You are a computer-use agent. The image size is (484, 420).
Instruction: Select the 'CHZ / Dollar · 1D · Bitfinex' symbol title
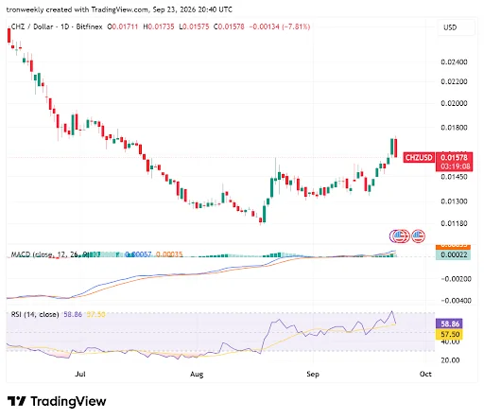coord(57,26)
